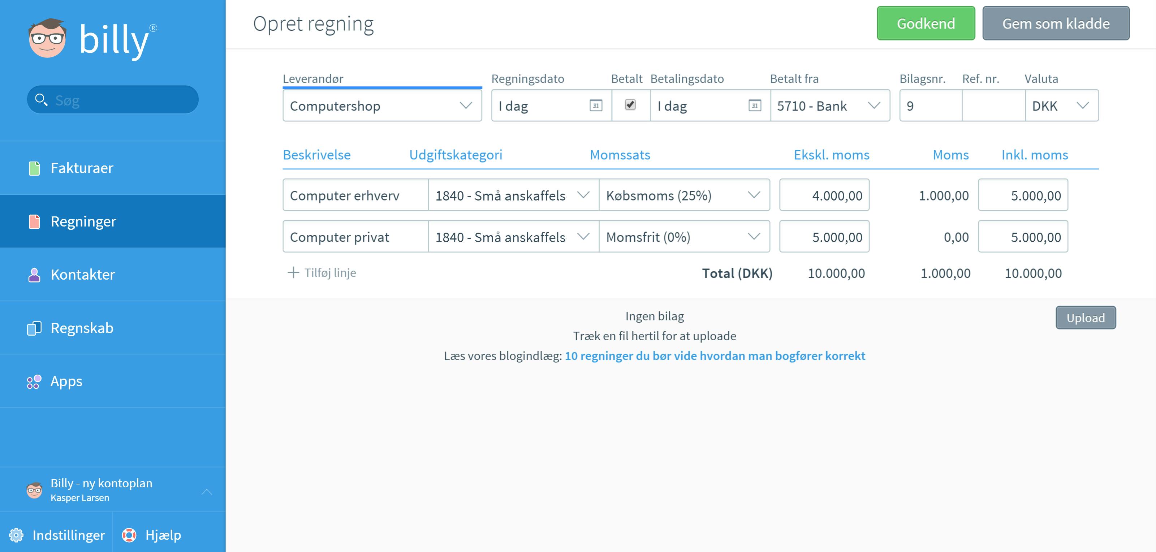The width and height of the screenshot is (1156, 552).
Task: Open Fakturaer in the sidebar
Action: point(113,168)
